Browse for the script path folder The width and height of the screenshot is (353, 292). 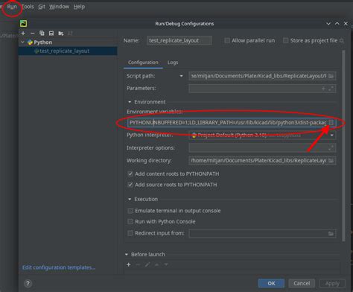331,76
